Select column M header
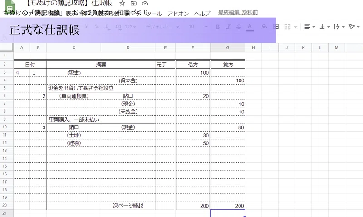363x217 pixels. pos(336,48)
